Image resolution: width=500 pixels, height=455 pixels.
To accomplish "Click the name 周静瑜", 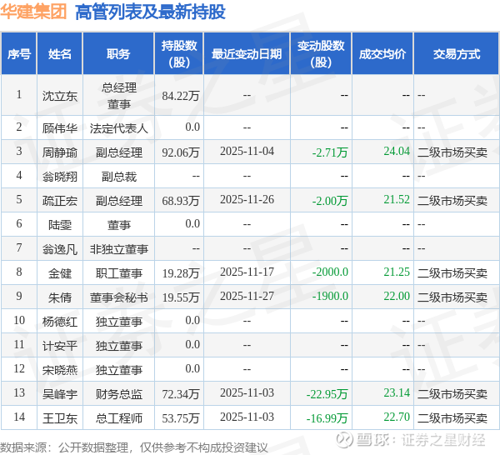I will pyautogui.click(x=60, y=152).
